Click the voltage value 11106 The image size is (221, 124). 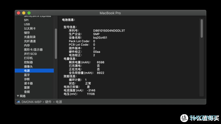[x=91, y=94]
